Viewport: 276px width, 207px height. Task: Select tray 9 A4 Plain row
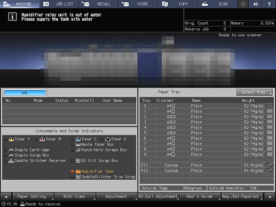(x=207, y=154)
